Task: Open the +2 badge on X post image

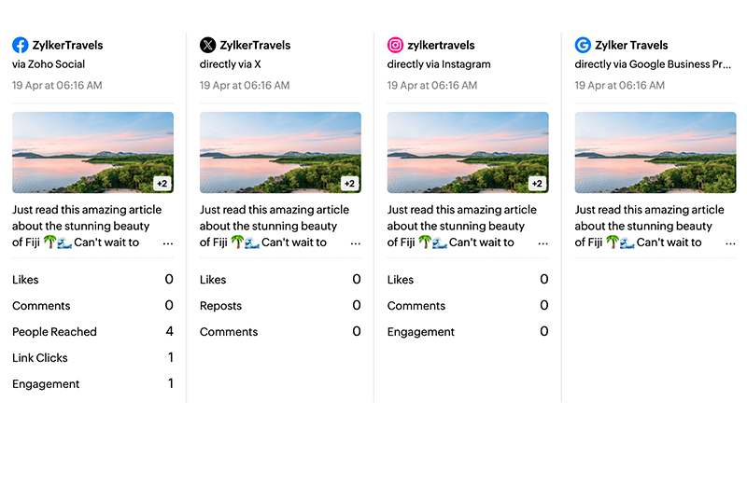Action: point(350,184)
